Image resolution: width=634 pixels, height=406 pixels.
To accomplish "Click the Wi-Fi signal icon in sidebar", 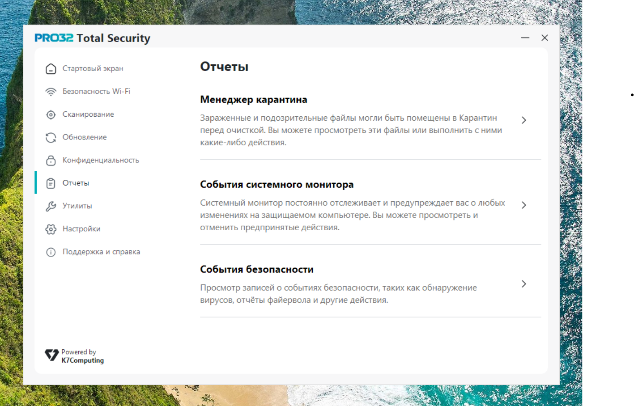I will pyautogui.click(x=51, y=92).
